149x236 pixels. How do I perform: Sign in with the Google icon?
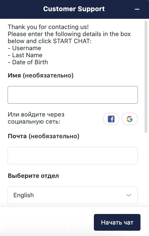(130, 119)
